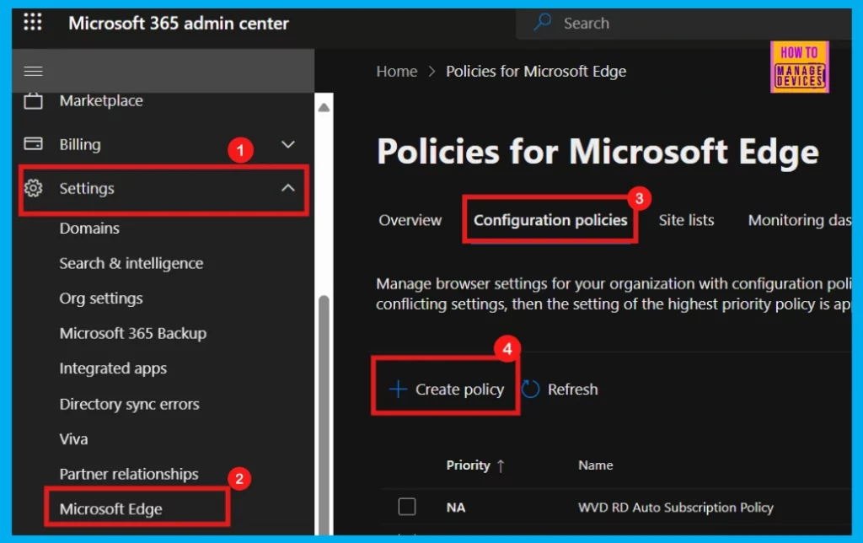Open Integrated apps
This screenshot has height=543, width=863.
tap(113, 368)
